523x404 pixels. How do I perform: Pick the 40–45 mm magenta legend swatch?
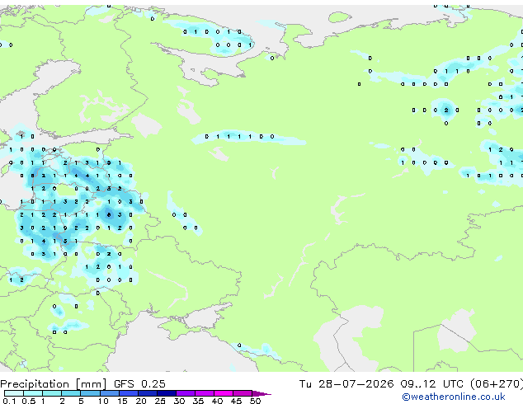224,393
